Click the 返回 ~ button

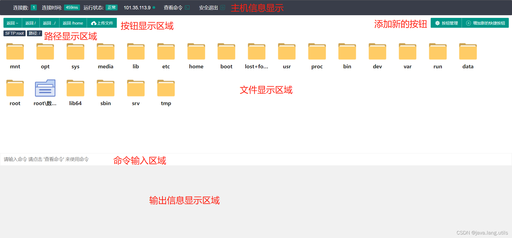[13, 23]
